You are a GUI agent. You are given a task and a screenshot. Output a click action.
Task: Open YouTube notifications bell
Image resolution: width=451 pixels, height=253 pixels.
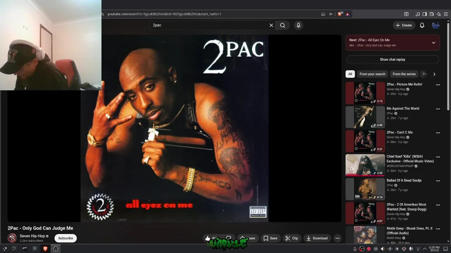pyautogui.click(x=422, y=25)
